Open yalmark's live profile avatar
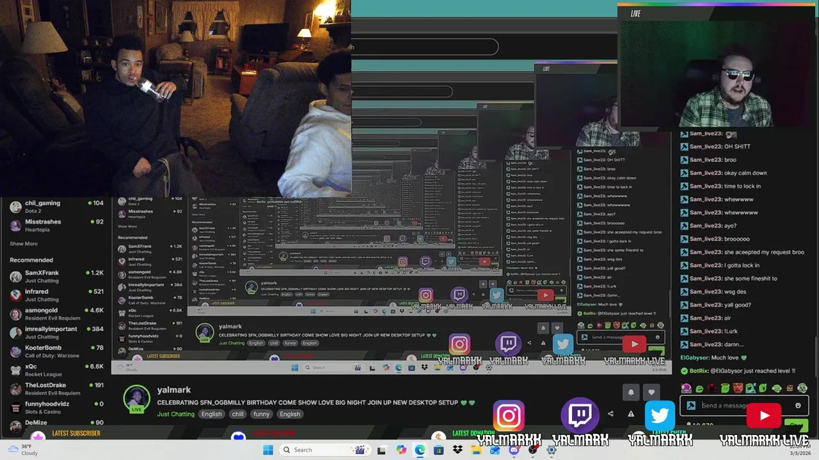Viewport: 819px width, 460px height. (x=136, y=398)
